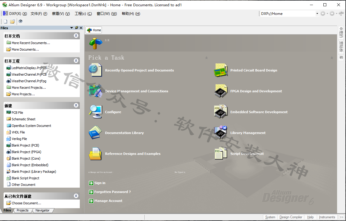This screenshot has height=221, width=346.
Task: Open the Files panel dropdown arrow
Action: pyautogui.click(x=71, y=28)
